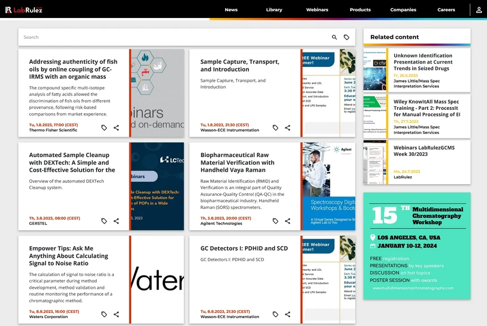Click tag icon on DEXTech Cleanup card
The image size is (487, 326).
(x=104, y=221)
